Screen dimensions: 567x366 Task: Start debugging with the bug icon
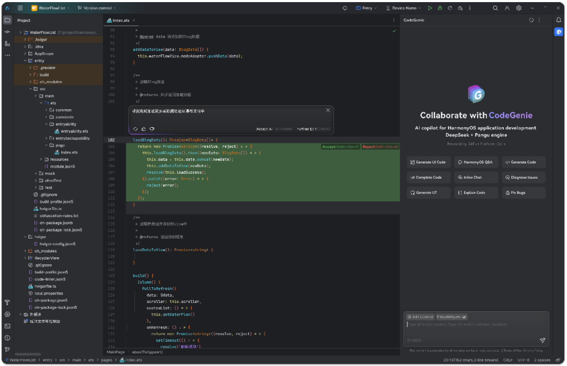pos(440,7)
